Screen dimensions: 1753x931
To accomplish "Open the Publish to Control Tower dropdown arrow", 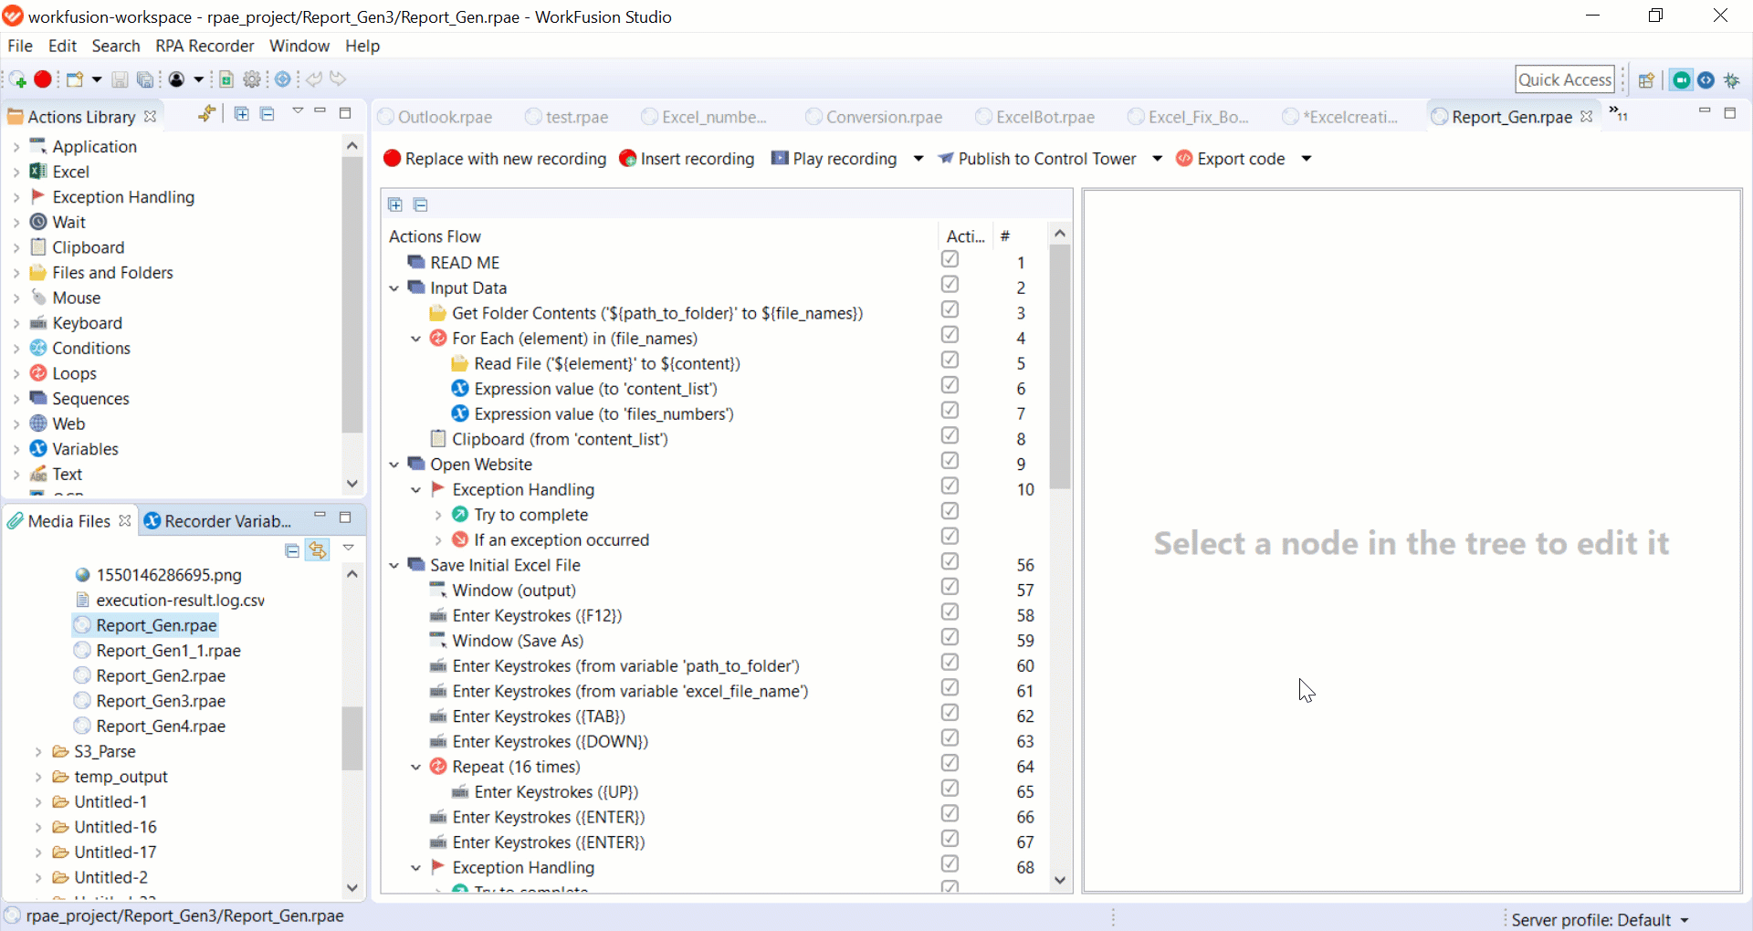I will [x=1158, y=159].
